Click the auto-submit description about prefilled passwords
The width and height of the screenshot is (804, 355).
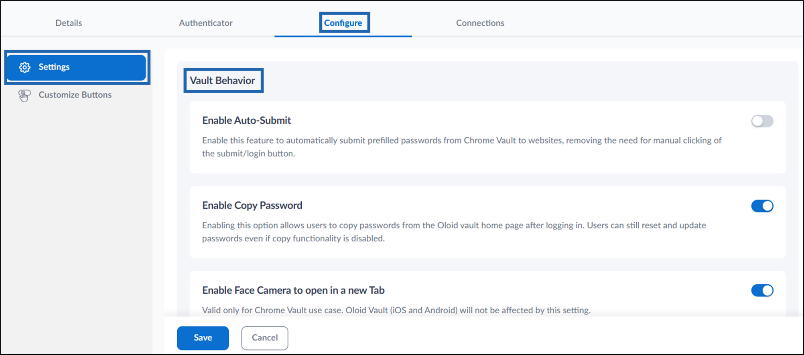tap(462, 147)
